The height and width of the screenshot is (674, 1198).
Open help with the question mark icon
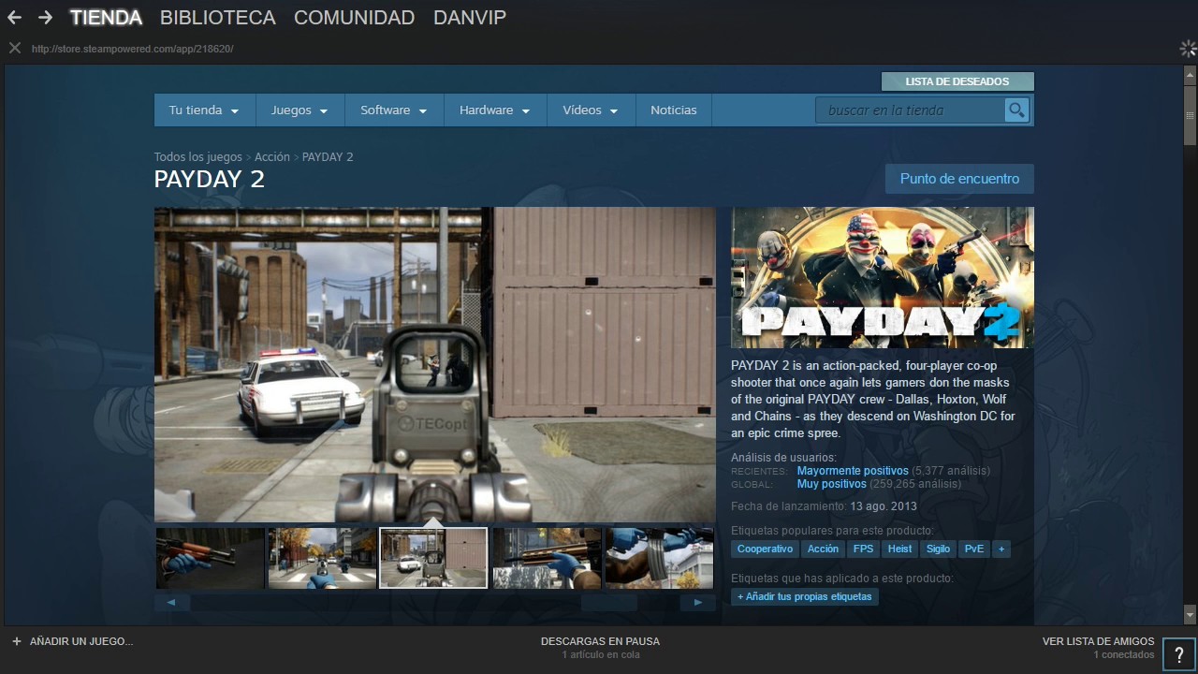click(1178, 654)
